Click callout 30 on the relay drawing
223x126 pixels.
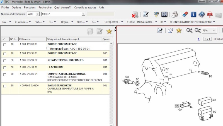tap(214, 112)
